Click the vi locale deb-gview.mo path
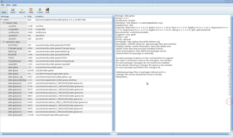The height and width of the screenshot is (138, 233). coord(59,83)
